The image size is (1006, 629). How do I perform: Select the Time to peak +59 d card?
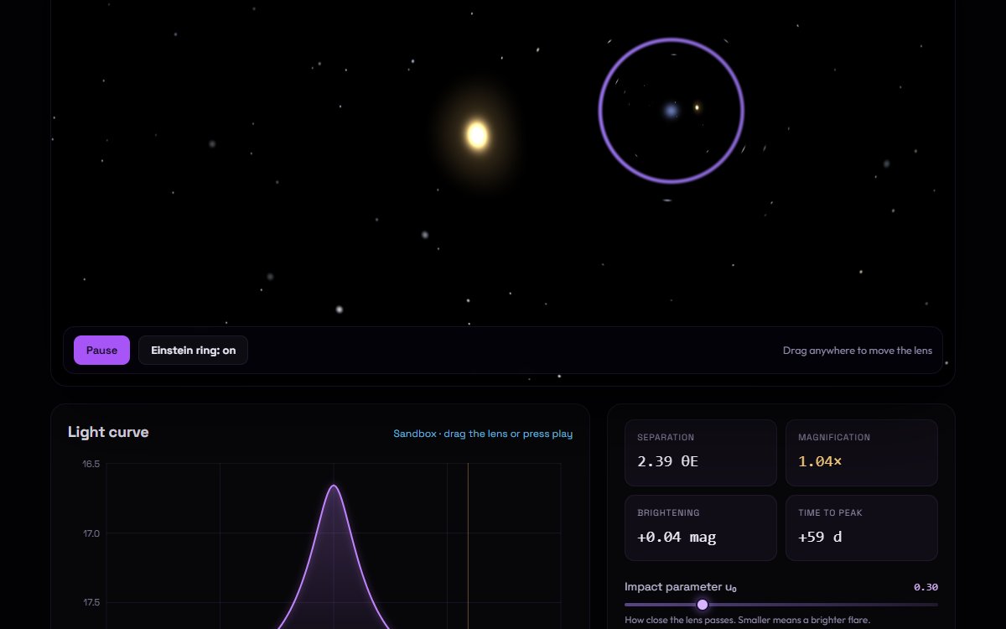tap(862, 528)
